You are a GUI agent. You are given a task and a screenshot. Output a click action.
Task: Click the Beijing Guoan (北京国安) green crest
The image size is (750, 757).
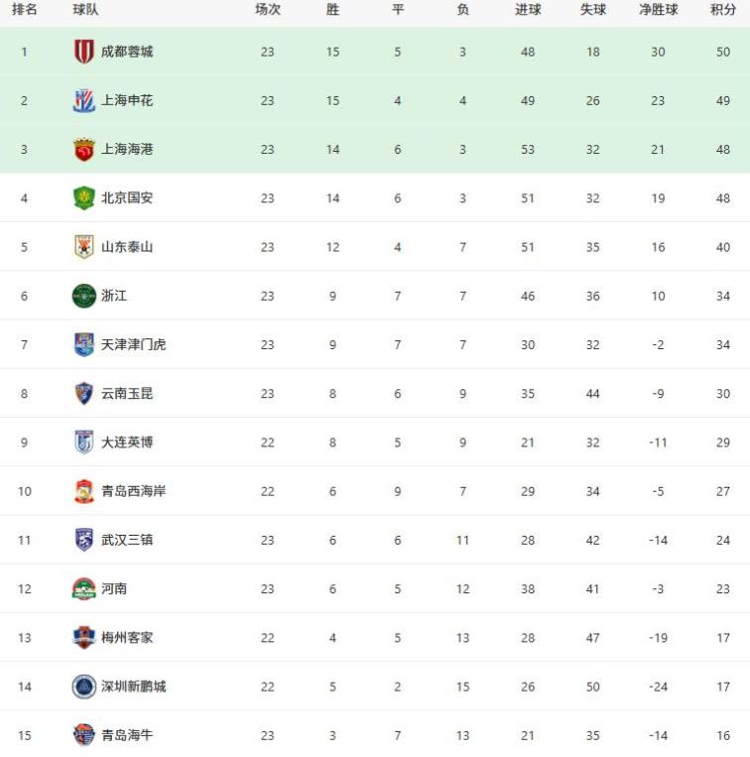(84, 197)
